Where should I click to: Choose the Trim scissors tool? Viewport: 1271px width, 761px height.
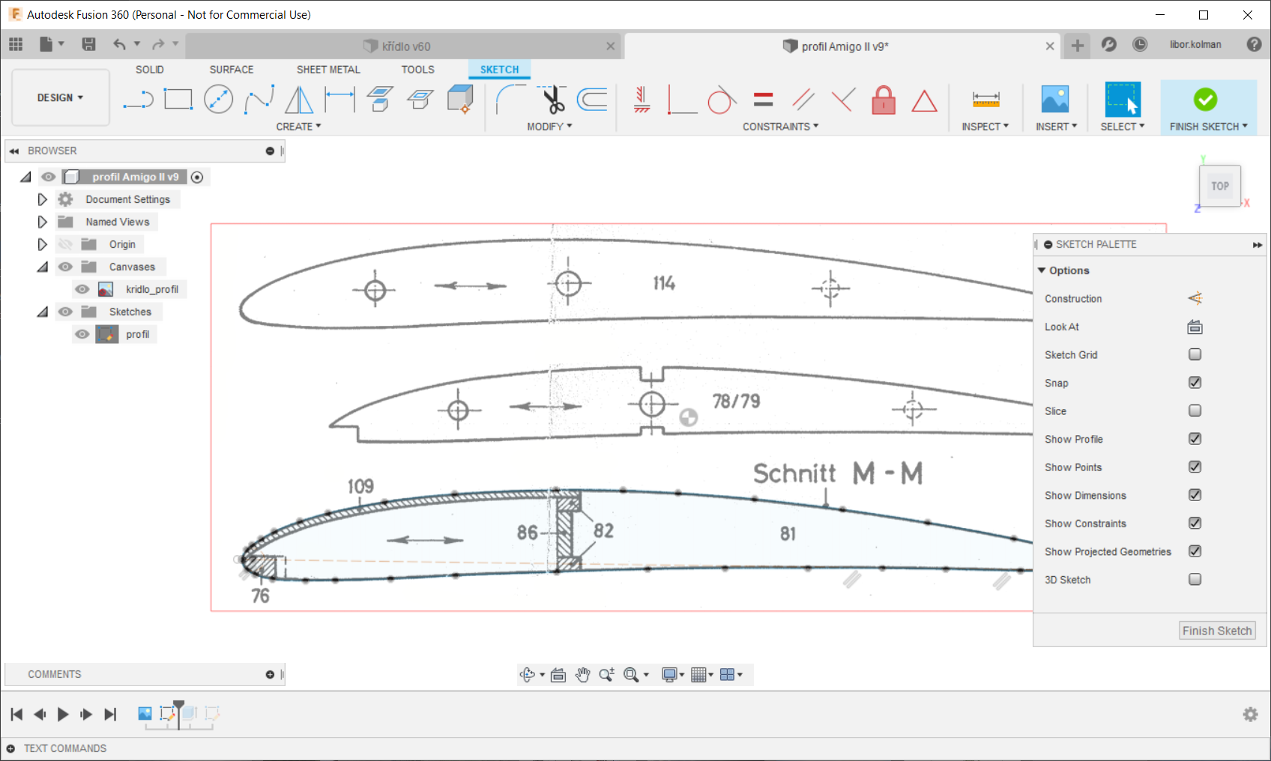tap(553, 100)
